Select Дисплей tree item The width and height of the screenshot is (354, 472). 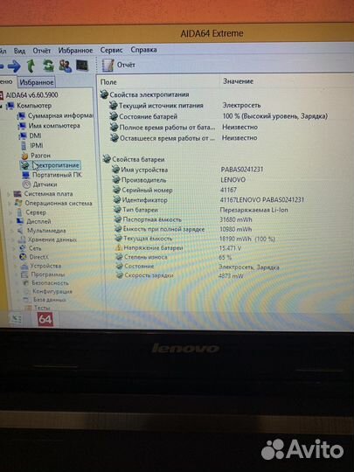[x=33, y=221]
